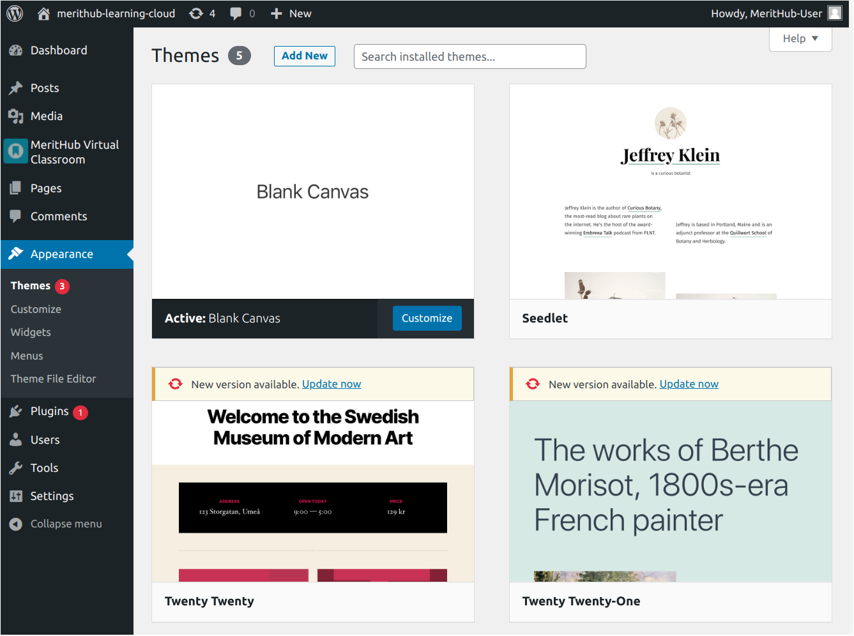Click the theme count badge 5
The height and width of the screenshot is (636, 854).
click(x=240, y=56)
